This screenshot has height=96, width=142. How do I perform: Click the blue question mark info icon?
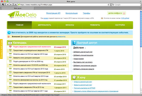point(9,33)
